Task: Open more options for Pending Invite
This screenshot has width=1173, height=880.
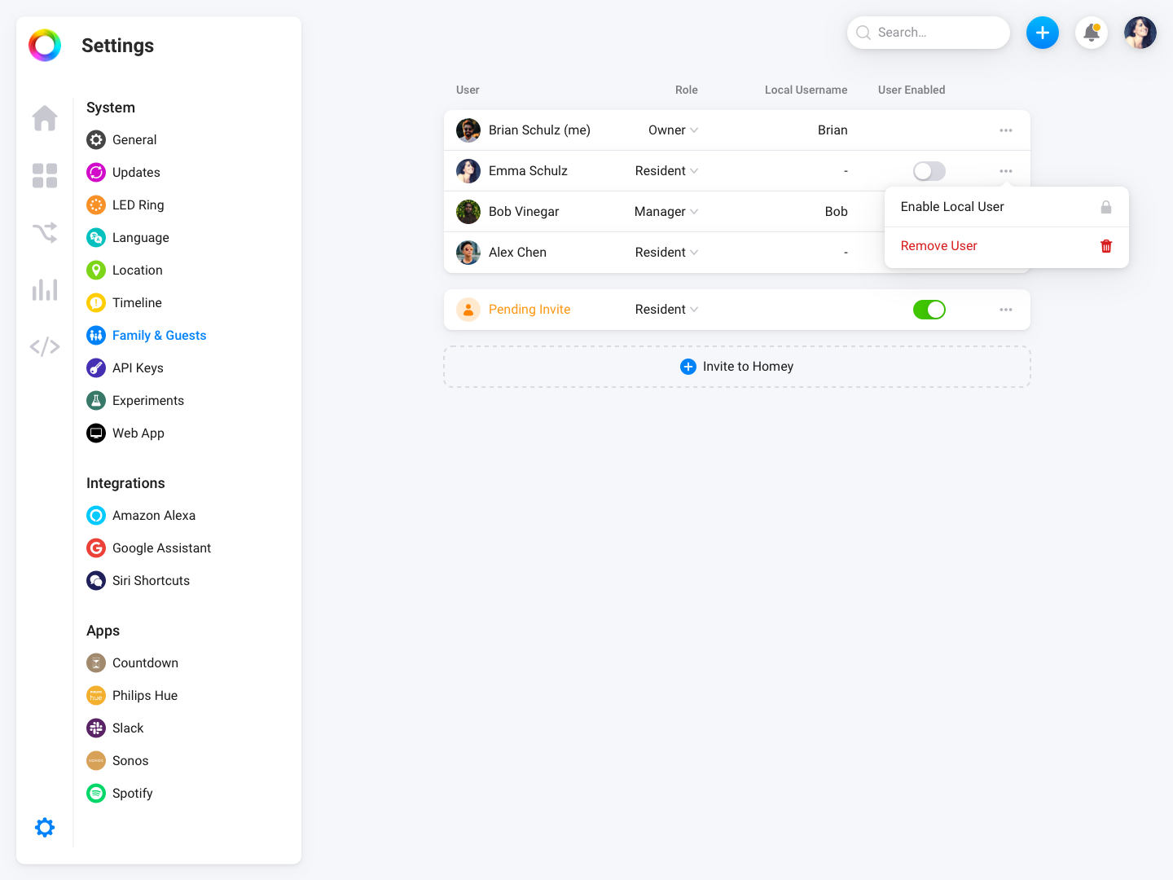Action: (1006, 310)
